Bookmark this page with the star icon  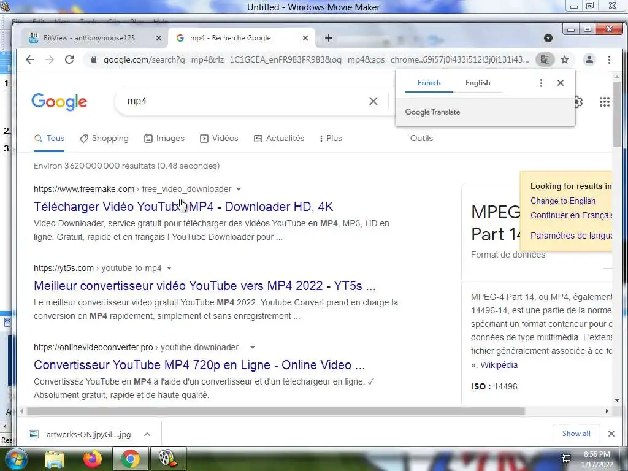[x=565, y=59]
